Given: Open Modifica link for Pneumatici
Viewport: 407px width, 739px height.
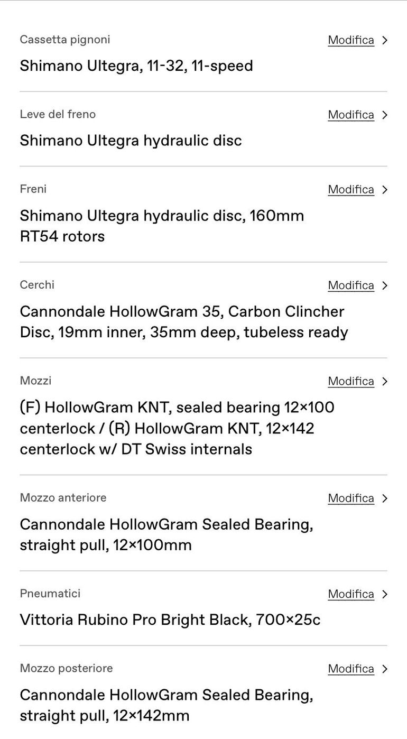Looking at the screenshot, I should click(350, 594).
